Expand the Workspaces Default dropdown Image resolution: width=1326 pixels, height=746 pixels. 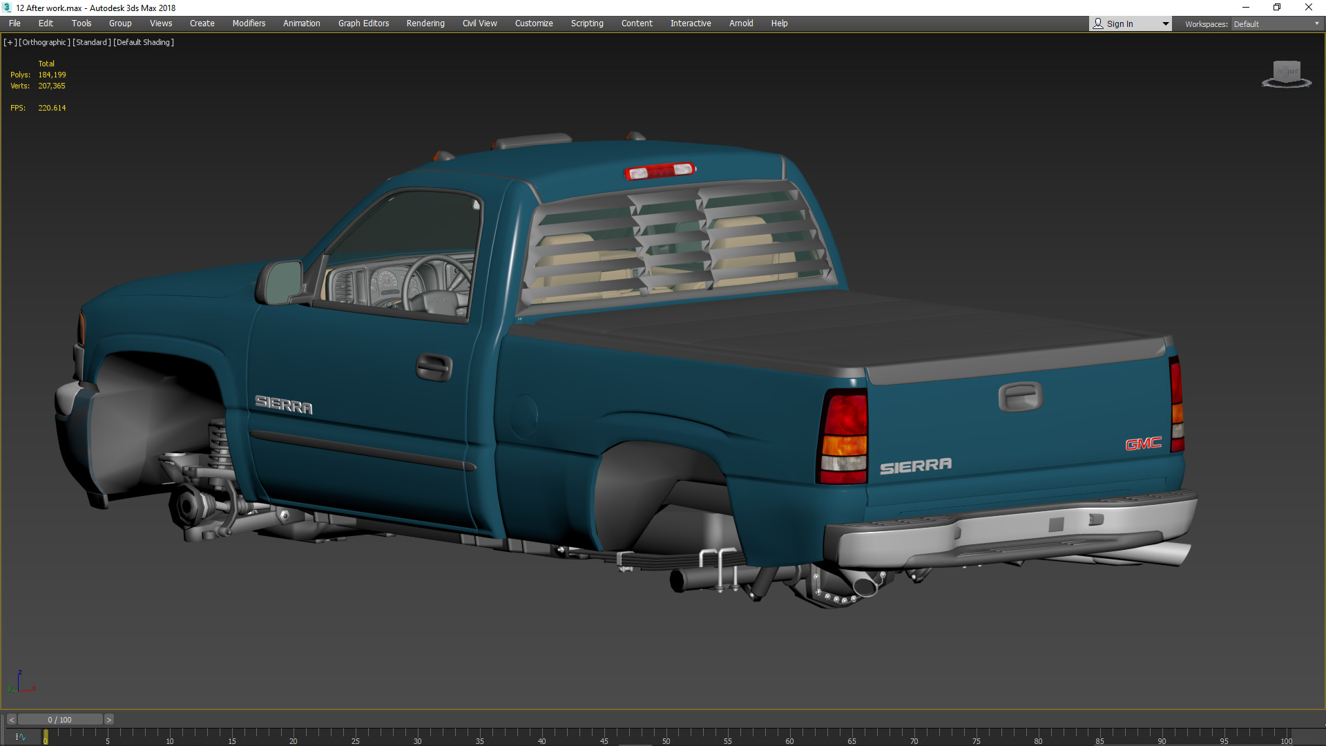1276,23
